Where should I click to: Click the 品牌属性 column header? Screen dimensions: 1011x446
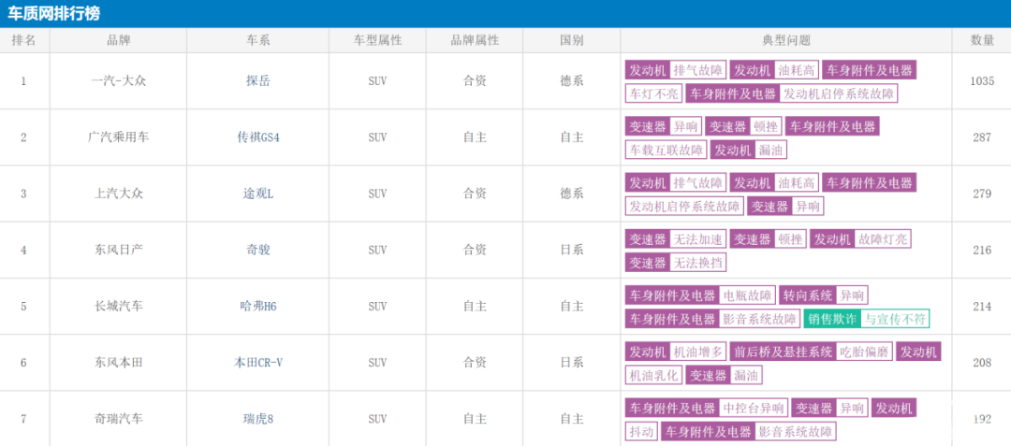click(x=475, y=40)
